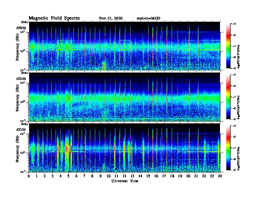
Task: Click the 10¹ frequency tick of dH/dt panel
Action: [23, 32]
